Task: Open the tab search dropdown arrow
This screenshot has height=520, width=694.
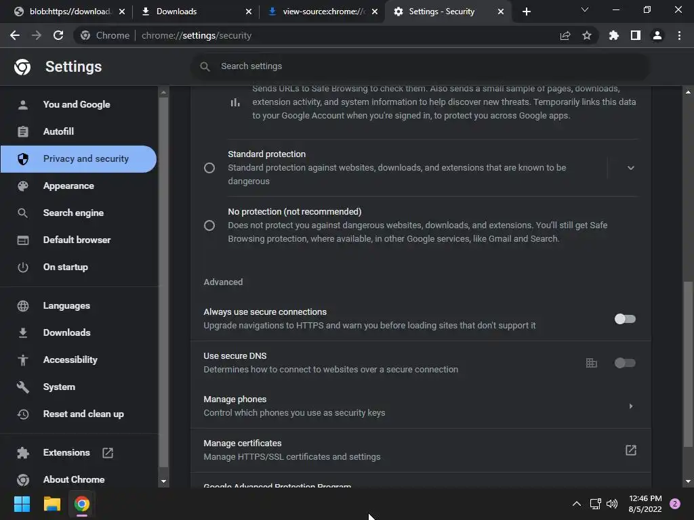Action: click(x=585, y=9)
